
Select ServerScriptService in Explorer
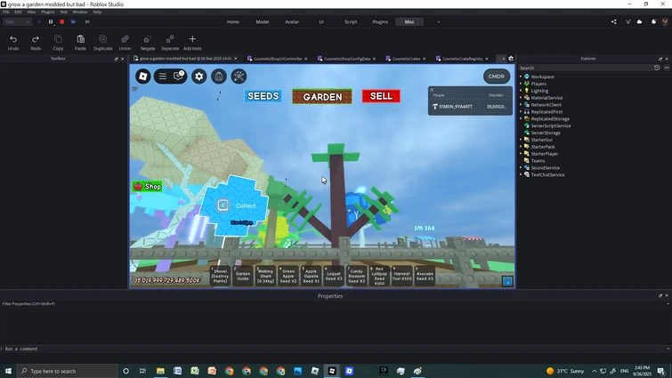[550, 126]
